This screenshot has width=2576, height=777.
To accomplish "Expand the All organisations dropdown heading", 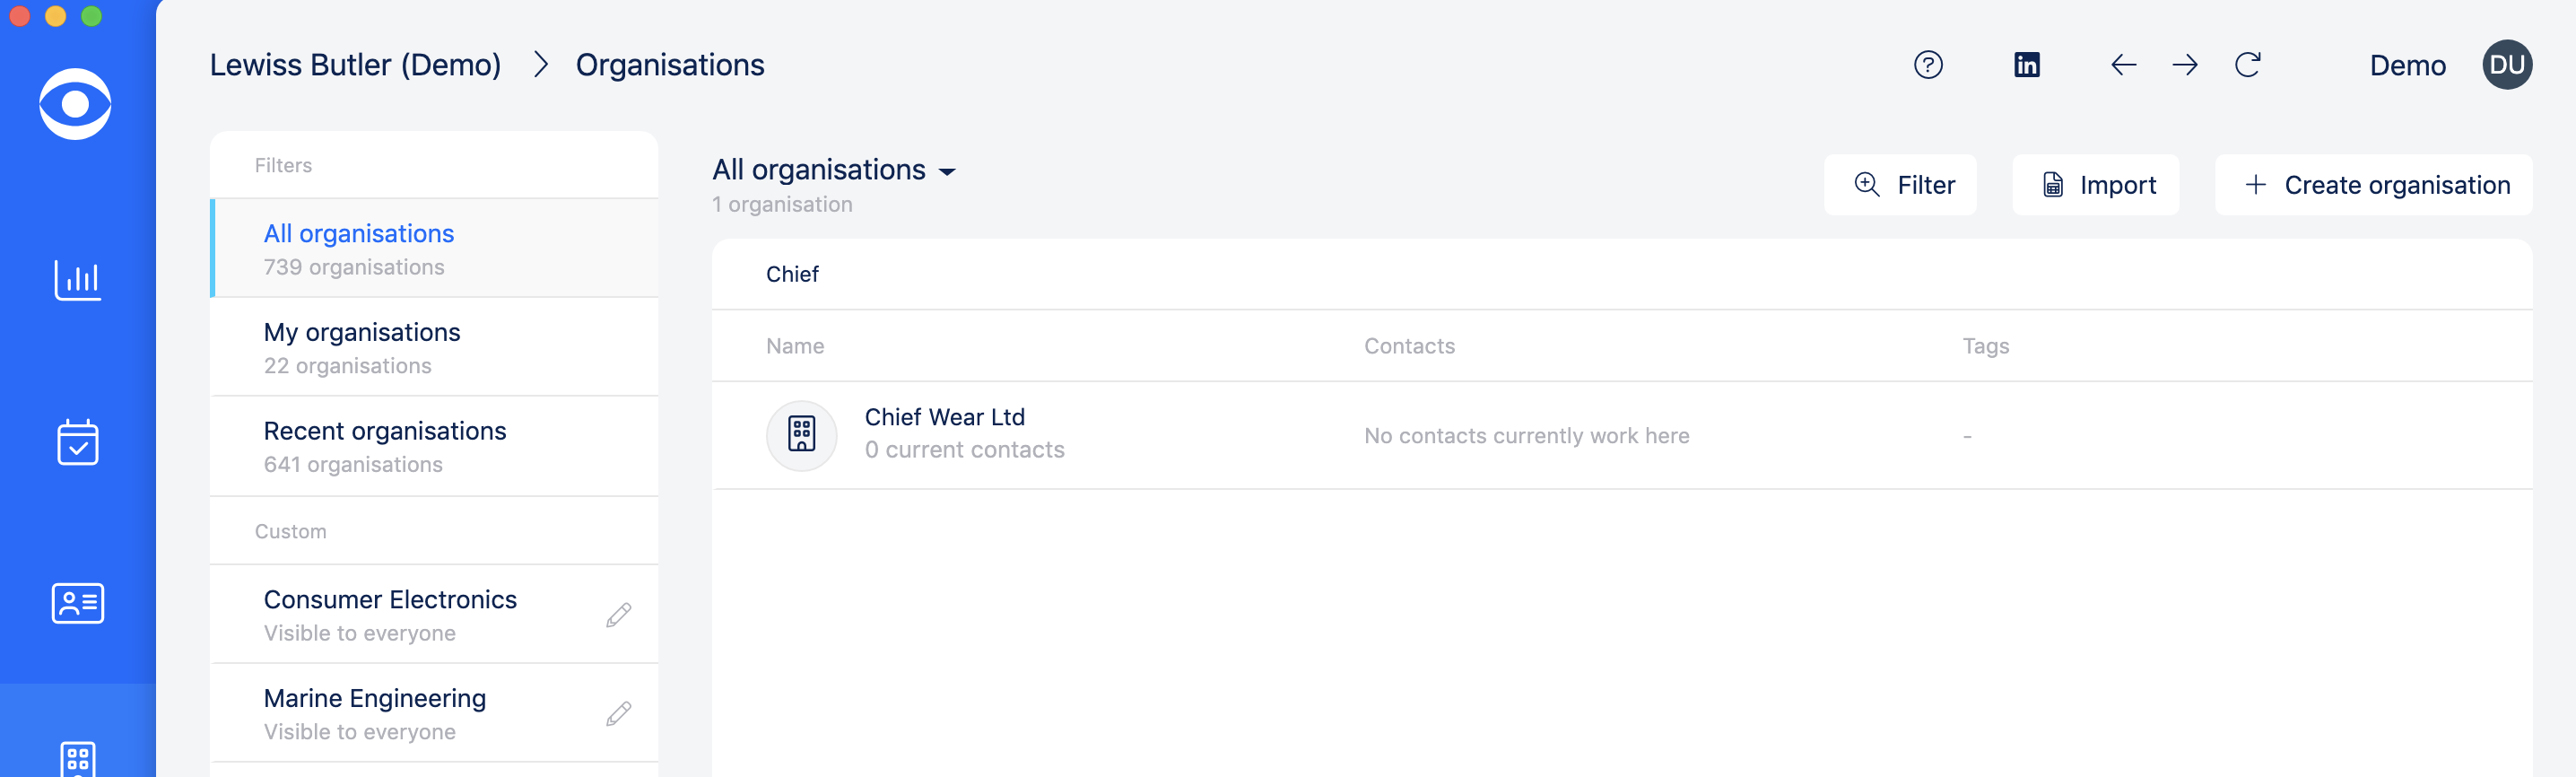I will (x=834, y=170).
